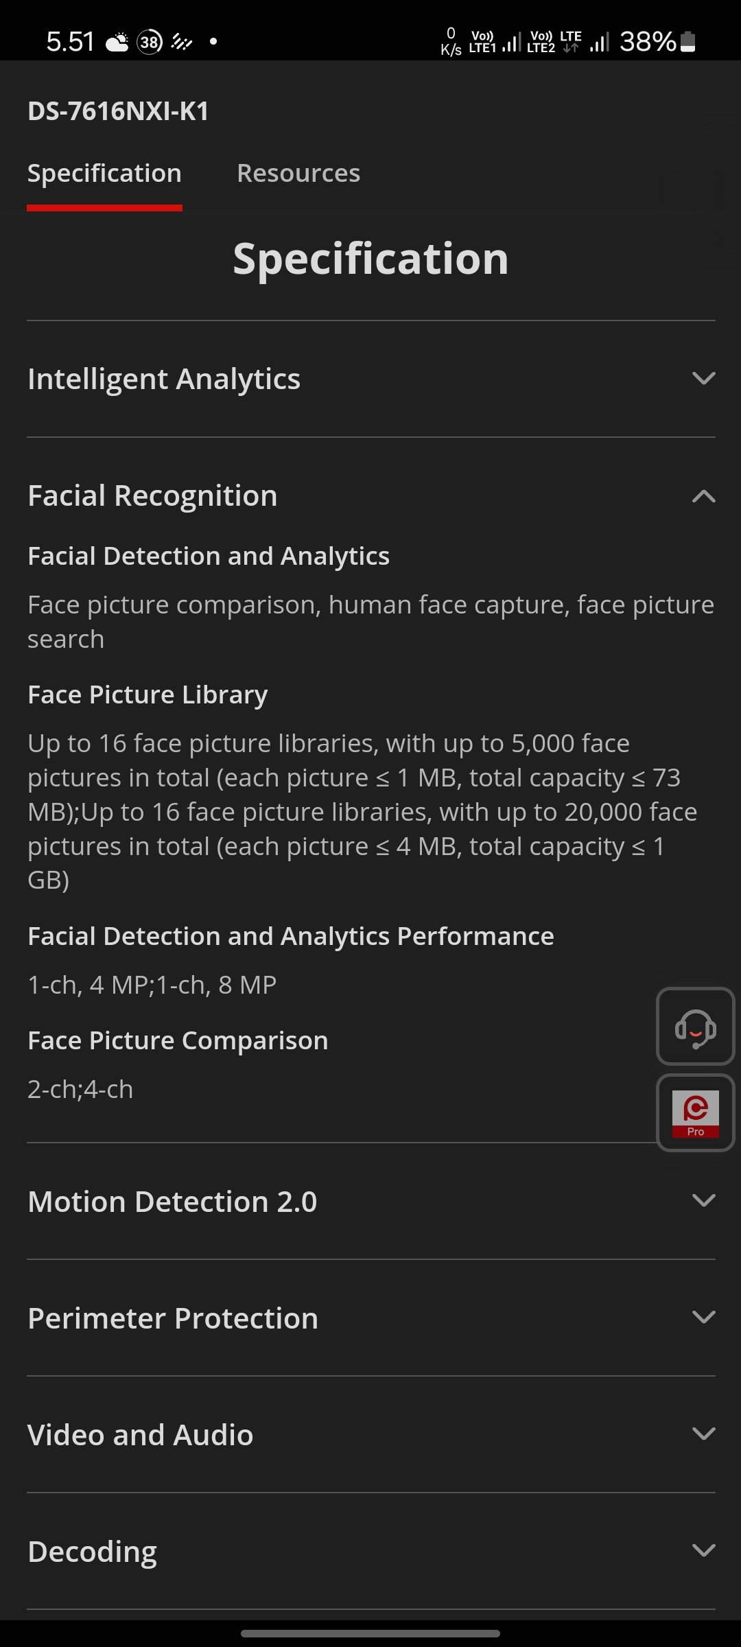Tap the bottom navigation gesture bar

click(370, 1633)
